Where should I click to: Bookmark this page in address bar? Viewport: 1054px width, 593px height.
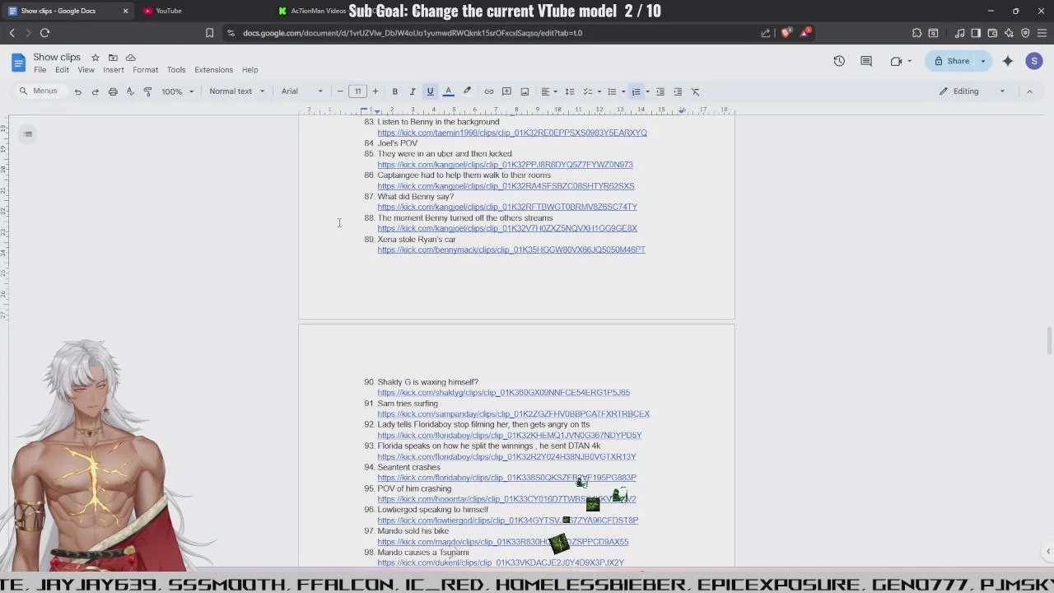pyautogui.click(x=209, y=33)
